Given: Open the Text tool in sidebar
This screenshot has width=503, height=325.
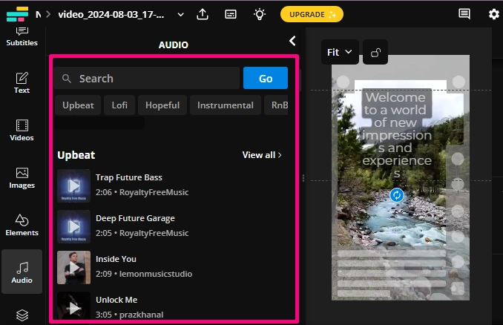Looking at the screenshot, I should [22, 82].
